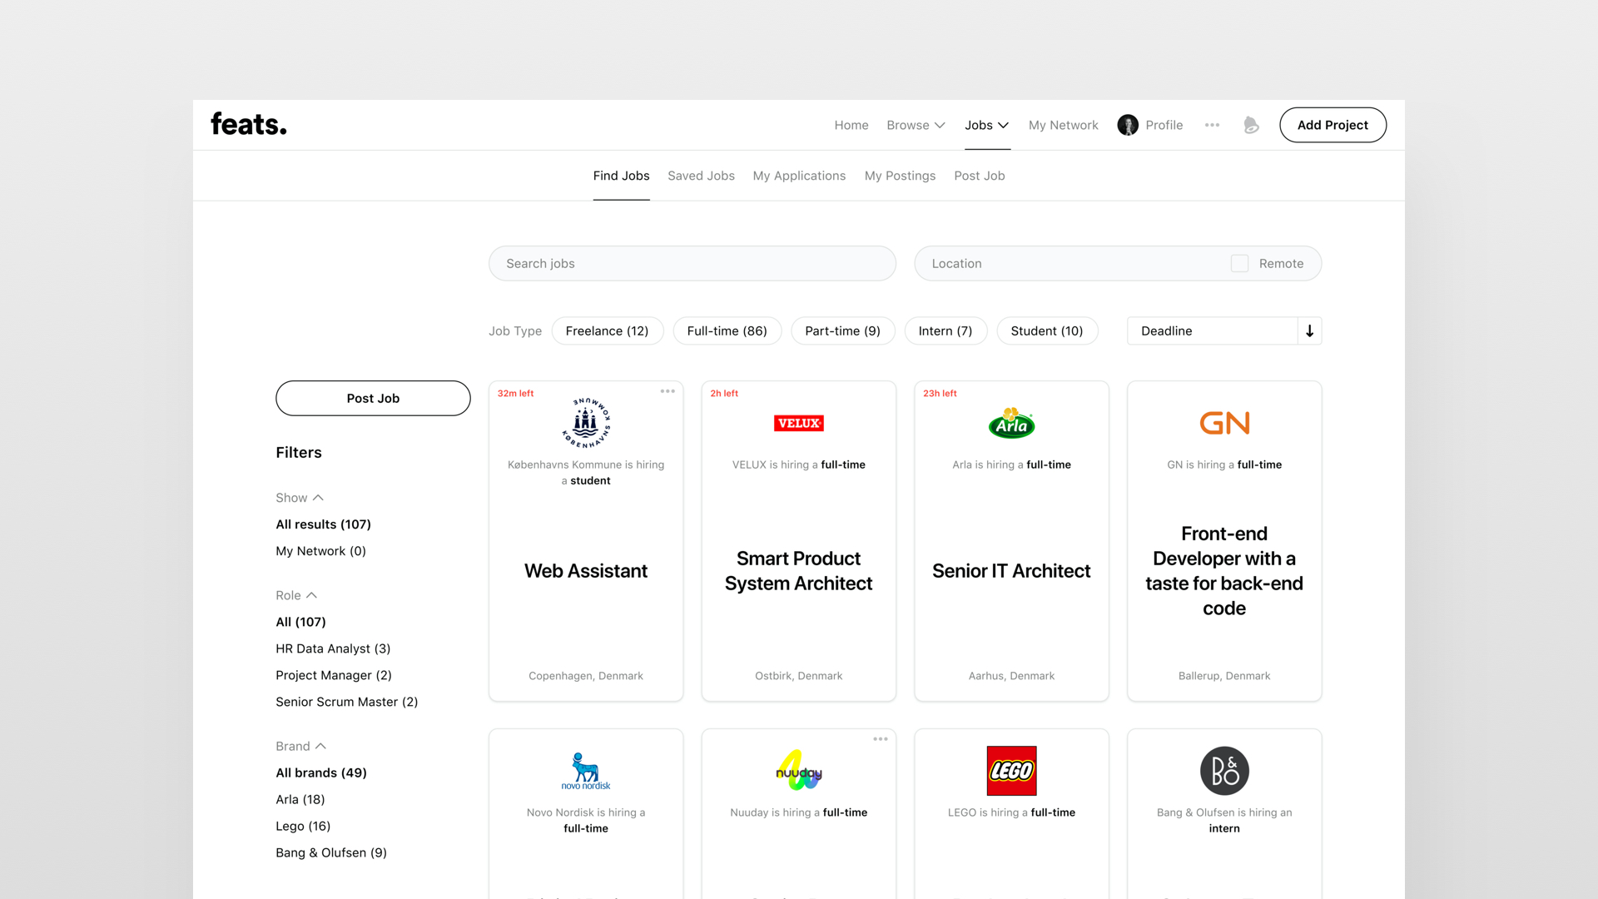Open the Browse dropdown menu

point(916,125)
